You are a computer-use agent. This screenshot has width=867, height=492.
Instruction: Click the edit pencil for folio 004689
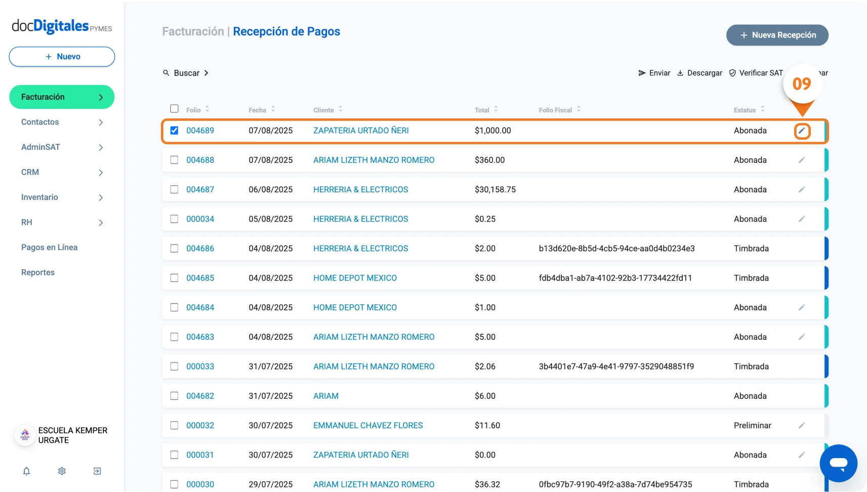pyautogui.click(x=802, y=131)
